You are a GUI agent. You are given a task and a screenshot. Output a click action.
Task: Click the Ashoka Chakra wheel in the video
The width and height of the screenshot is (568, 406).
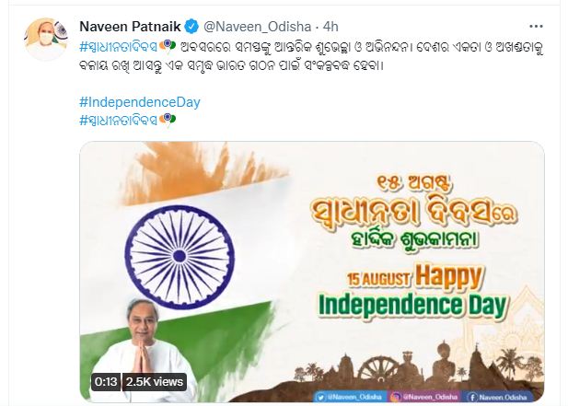click(180, 257)
